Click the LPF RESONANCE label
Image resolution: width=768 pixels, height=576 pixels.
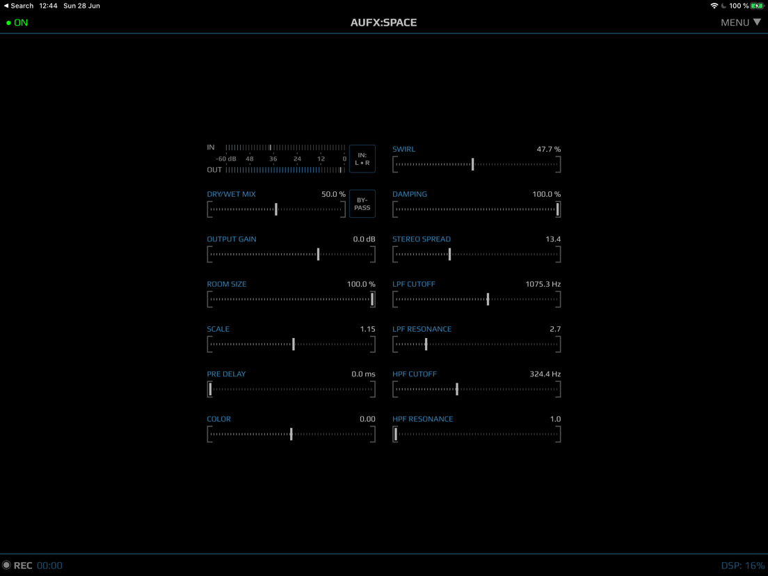coord(422,329)
